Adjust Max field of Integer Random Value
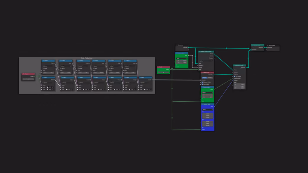This screenshot has height=173, width=308. point(207,97)
